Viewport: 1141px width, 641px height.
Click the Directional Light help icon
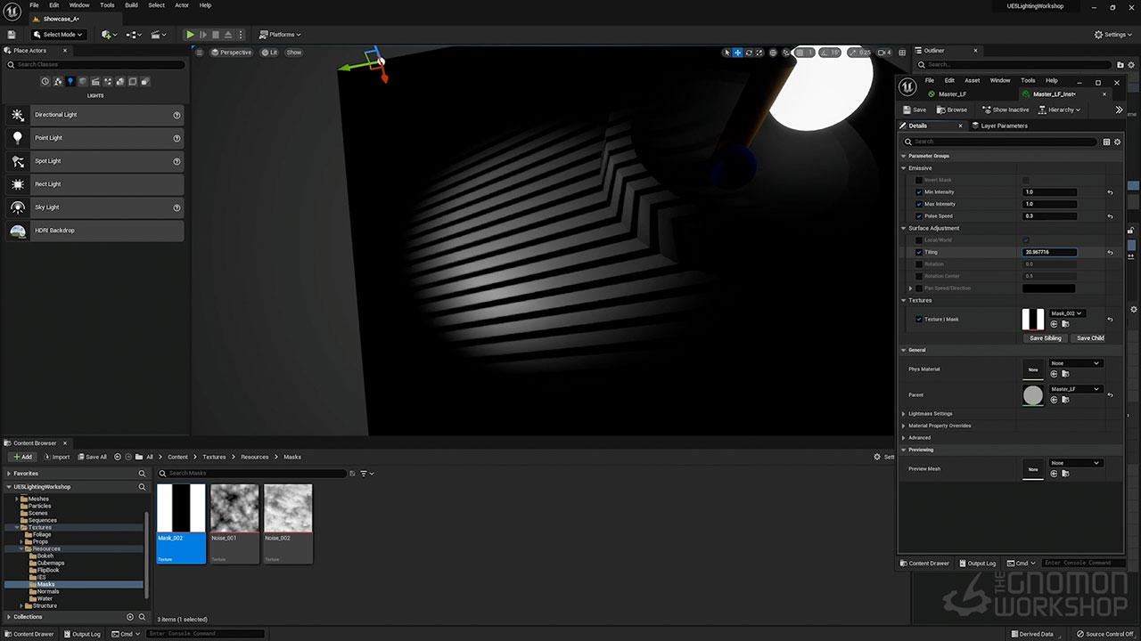tap(176, 115)
